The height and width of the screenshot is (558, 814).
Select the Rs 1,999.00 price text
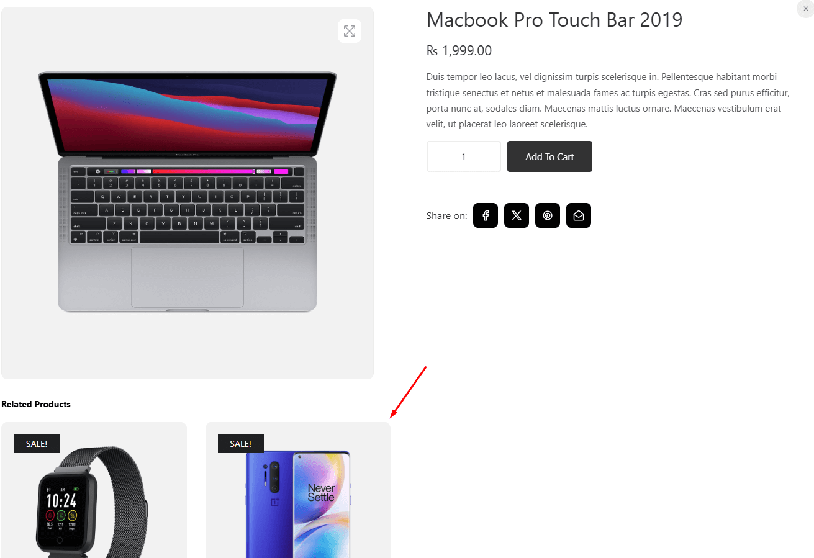click(459, 50)
